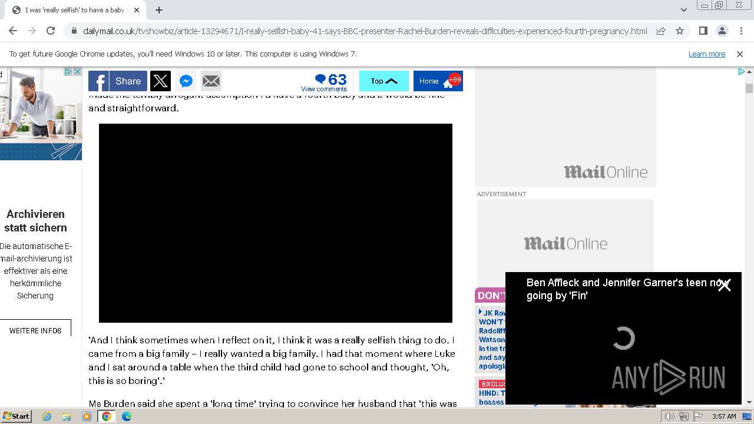Click WEITERE INFOS ad button

pos(35,330)
